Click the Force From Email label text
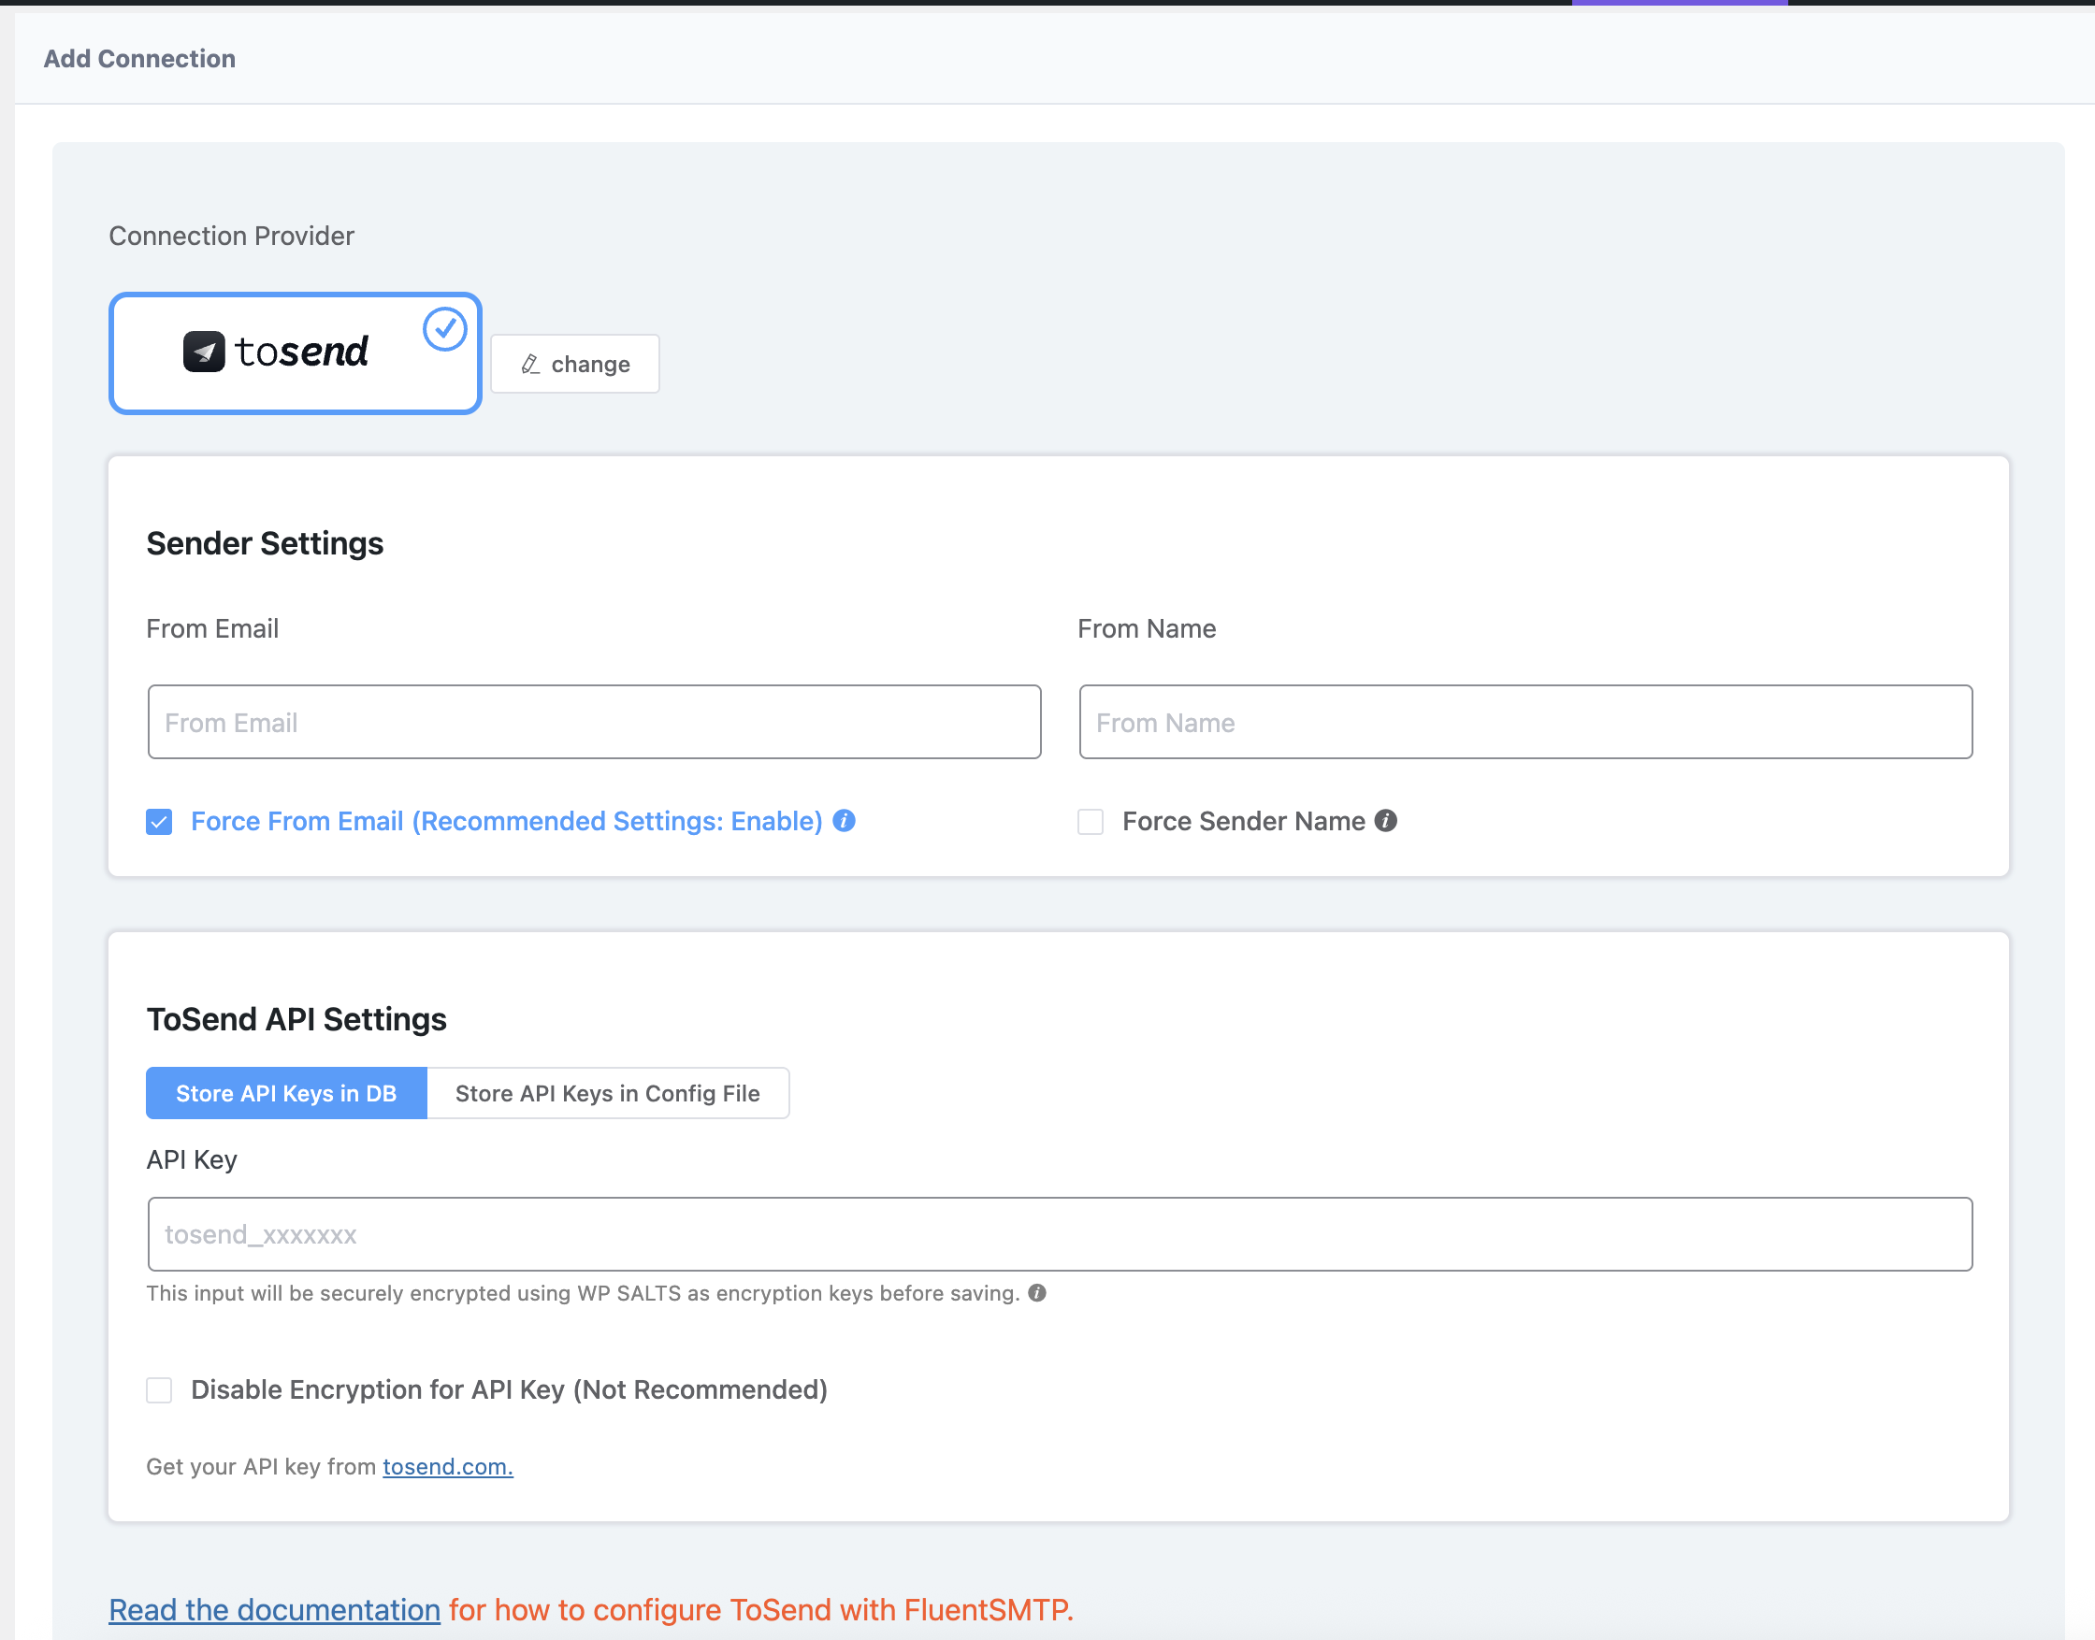Screen dimensions: 2095x1640 coord(506,821)
